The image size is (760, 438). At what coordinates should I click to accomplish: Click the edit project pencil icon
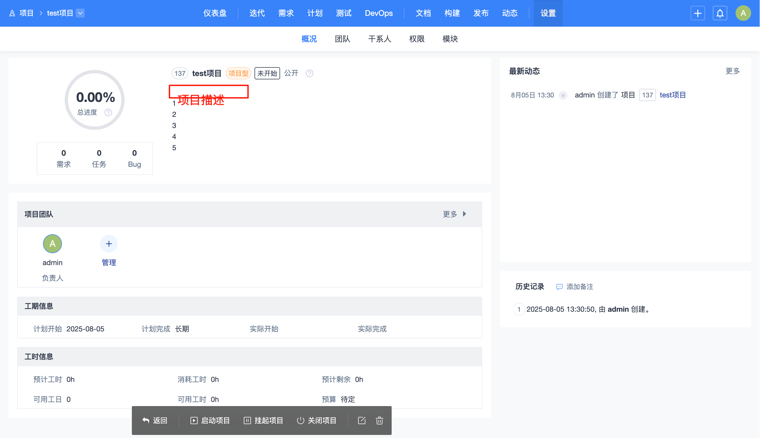(x=361, y=420)
